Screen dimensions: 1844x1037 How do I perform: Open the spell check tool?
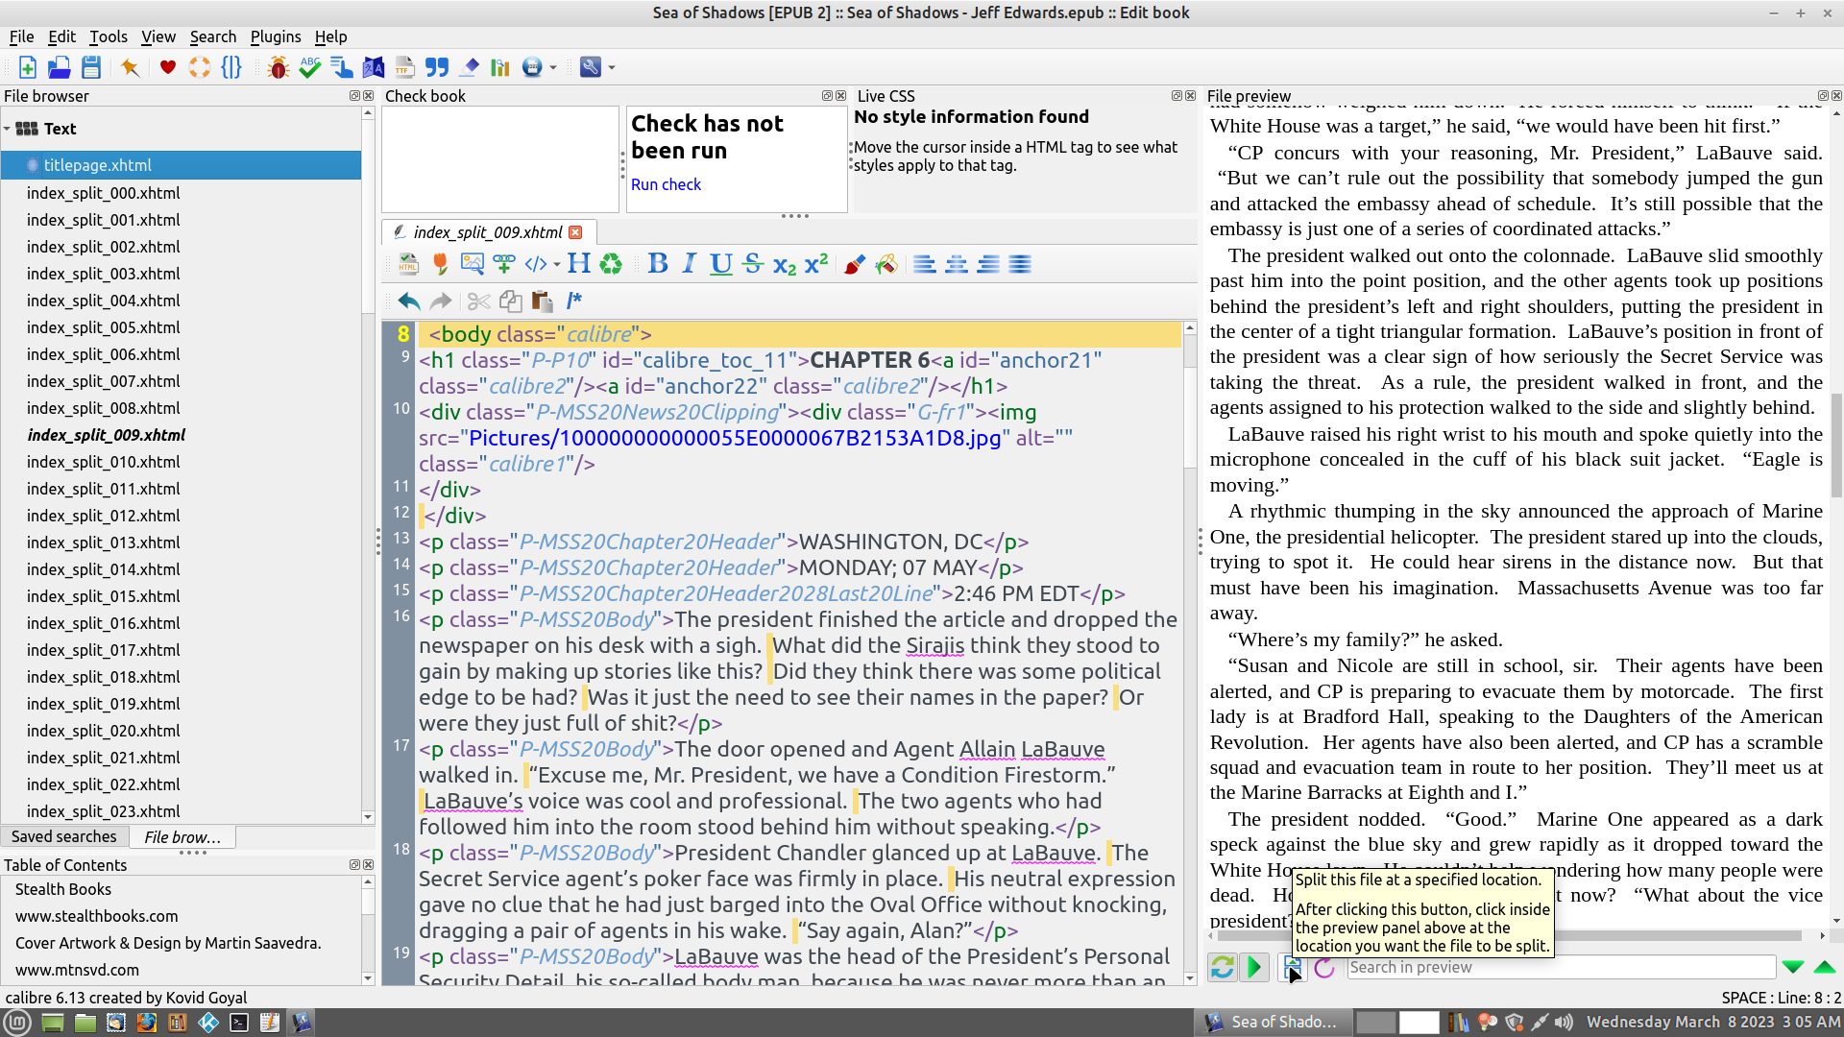click(309, 67)
